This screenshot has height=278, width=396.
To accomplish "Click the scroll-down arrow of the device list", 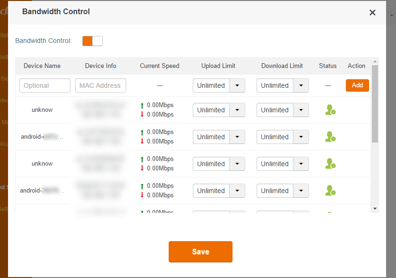I will (x=375, y=208).
